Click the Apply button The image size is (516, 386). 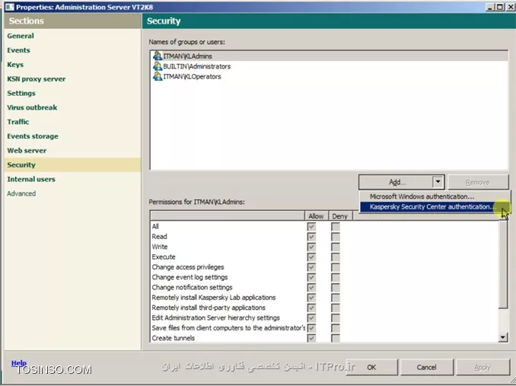[483, 367]
